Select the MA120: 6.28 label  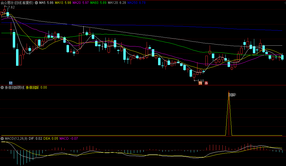click(x=117, y=3)
